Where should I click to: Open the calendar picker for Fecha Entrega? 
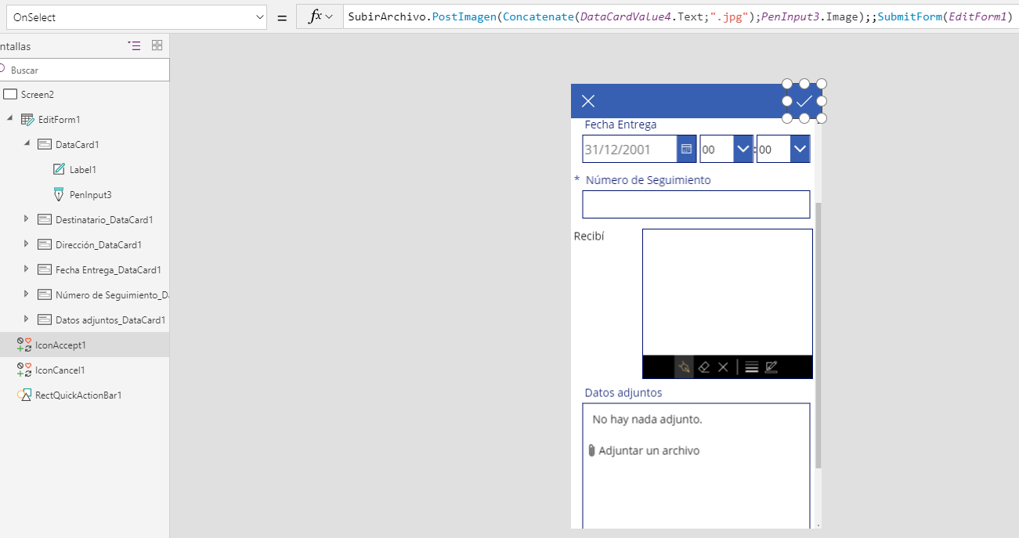(686, 149)
